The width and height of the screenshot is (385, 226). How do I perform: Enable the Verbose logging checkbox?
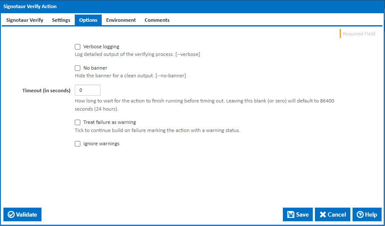click(78, 47)
